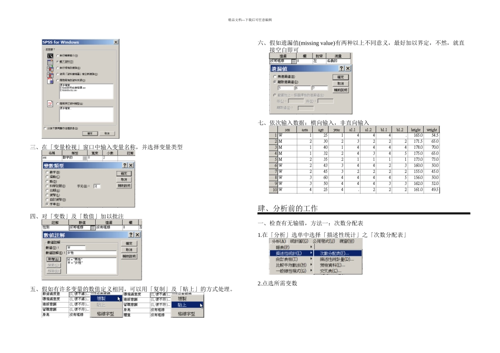500x353 pixels.
Task: Click the discrete missing value field containing 6
Action: tap(302, 88)
